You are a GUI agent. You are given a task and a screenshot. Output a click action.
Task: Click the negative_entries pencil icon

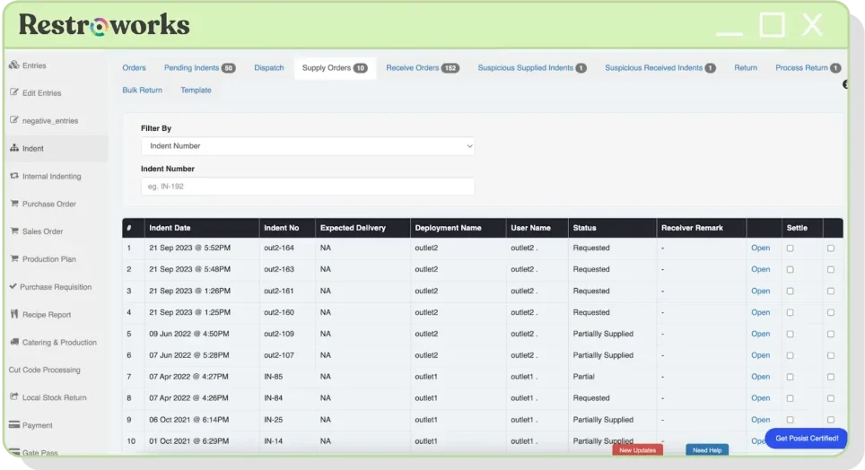point(14,119)
